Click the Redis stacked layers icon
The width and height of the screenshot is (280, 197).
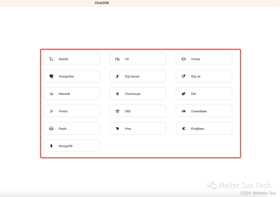(x=51, y=128)
